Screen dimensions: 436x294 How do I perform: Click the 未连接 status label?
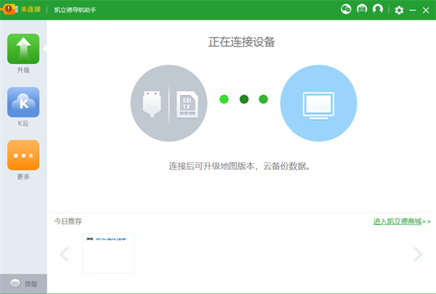point(31,9)
